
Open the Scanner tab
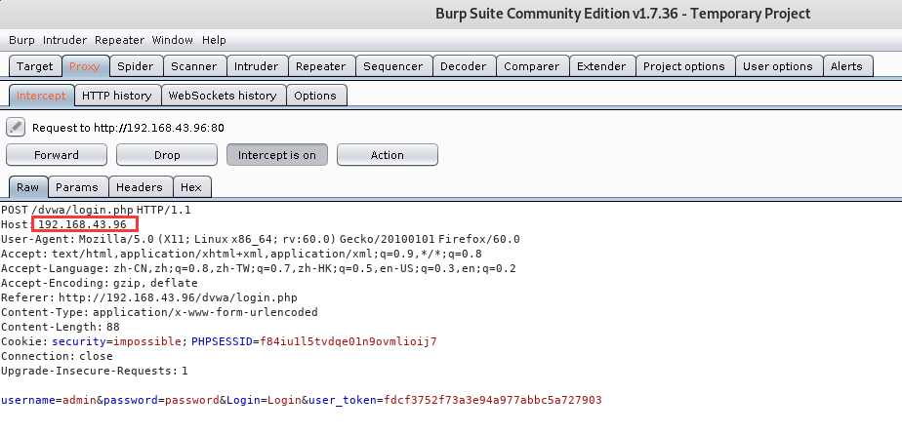click(x=194, y=66)
